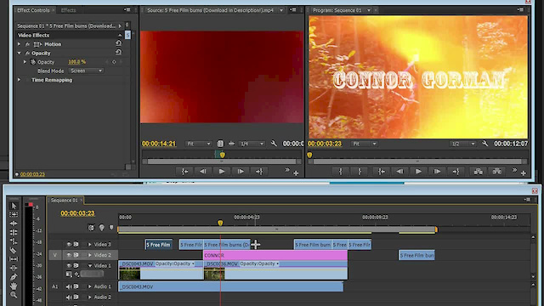Viewport: 544px width, 306px height.
Task: Expand the Time Remapping section
Action: coord(19,80)
